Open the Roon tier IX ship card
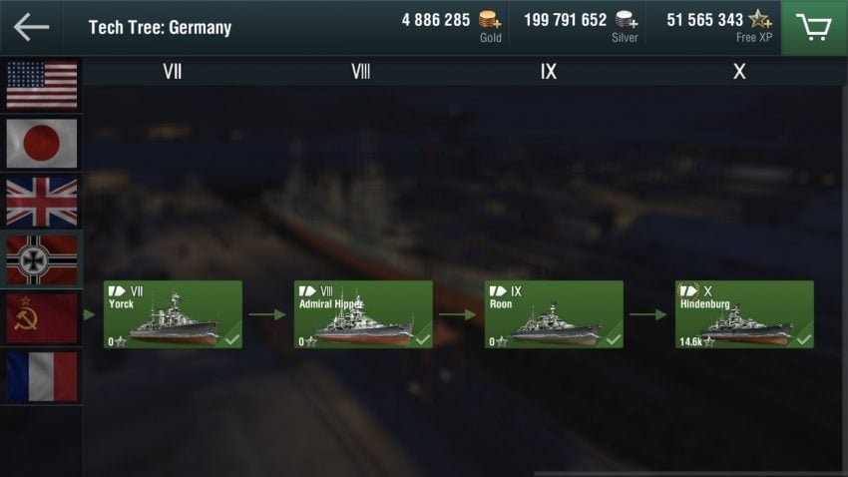848x477 pixels. (554, 314)
